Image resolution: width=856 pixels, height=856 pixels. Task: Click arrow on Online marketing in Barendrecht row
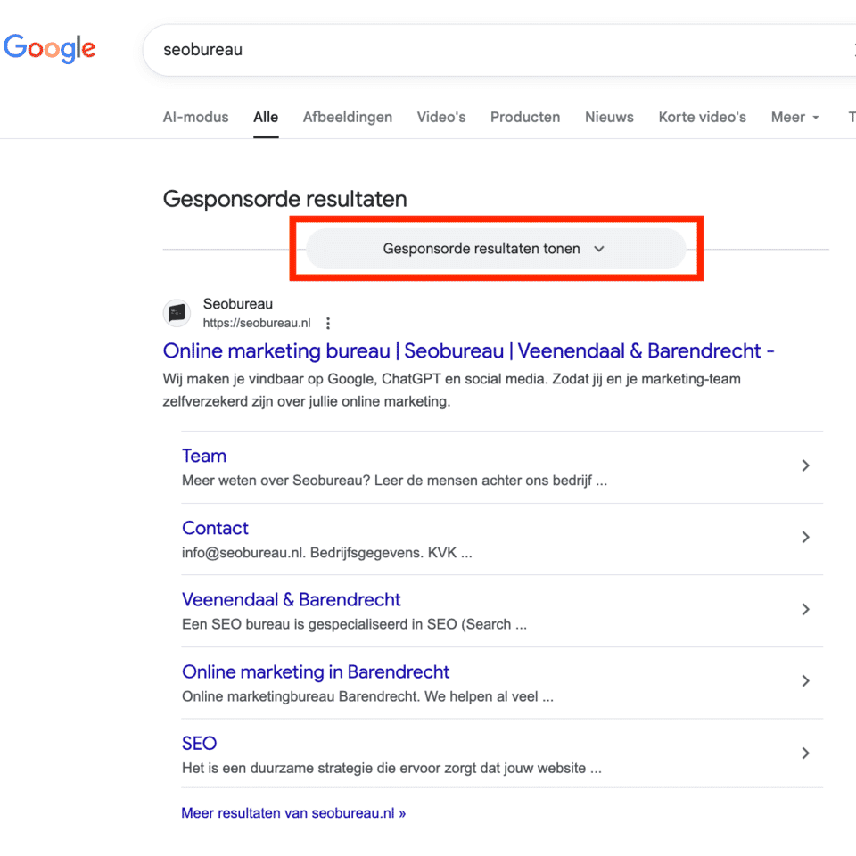point(805,681)
